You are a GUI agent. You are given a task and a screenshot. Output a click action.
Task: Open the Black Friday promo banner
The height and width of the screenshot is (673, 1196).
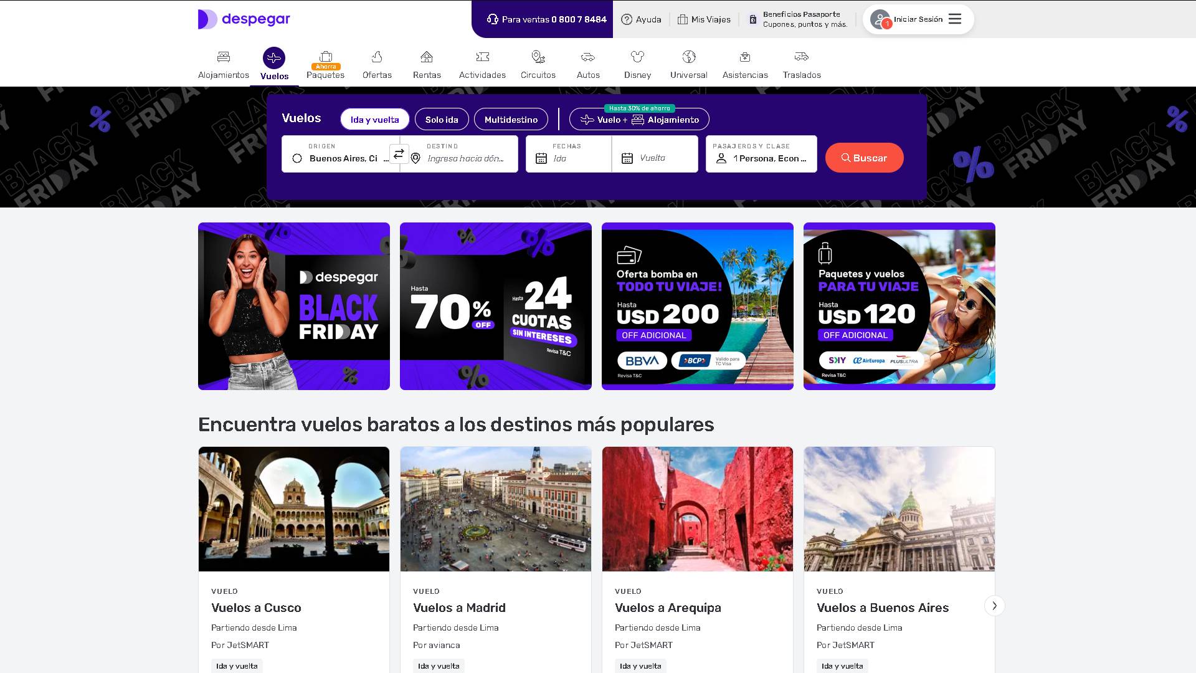coord(294,306)
